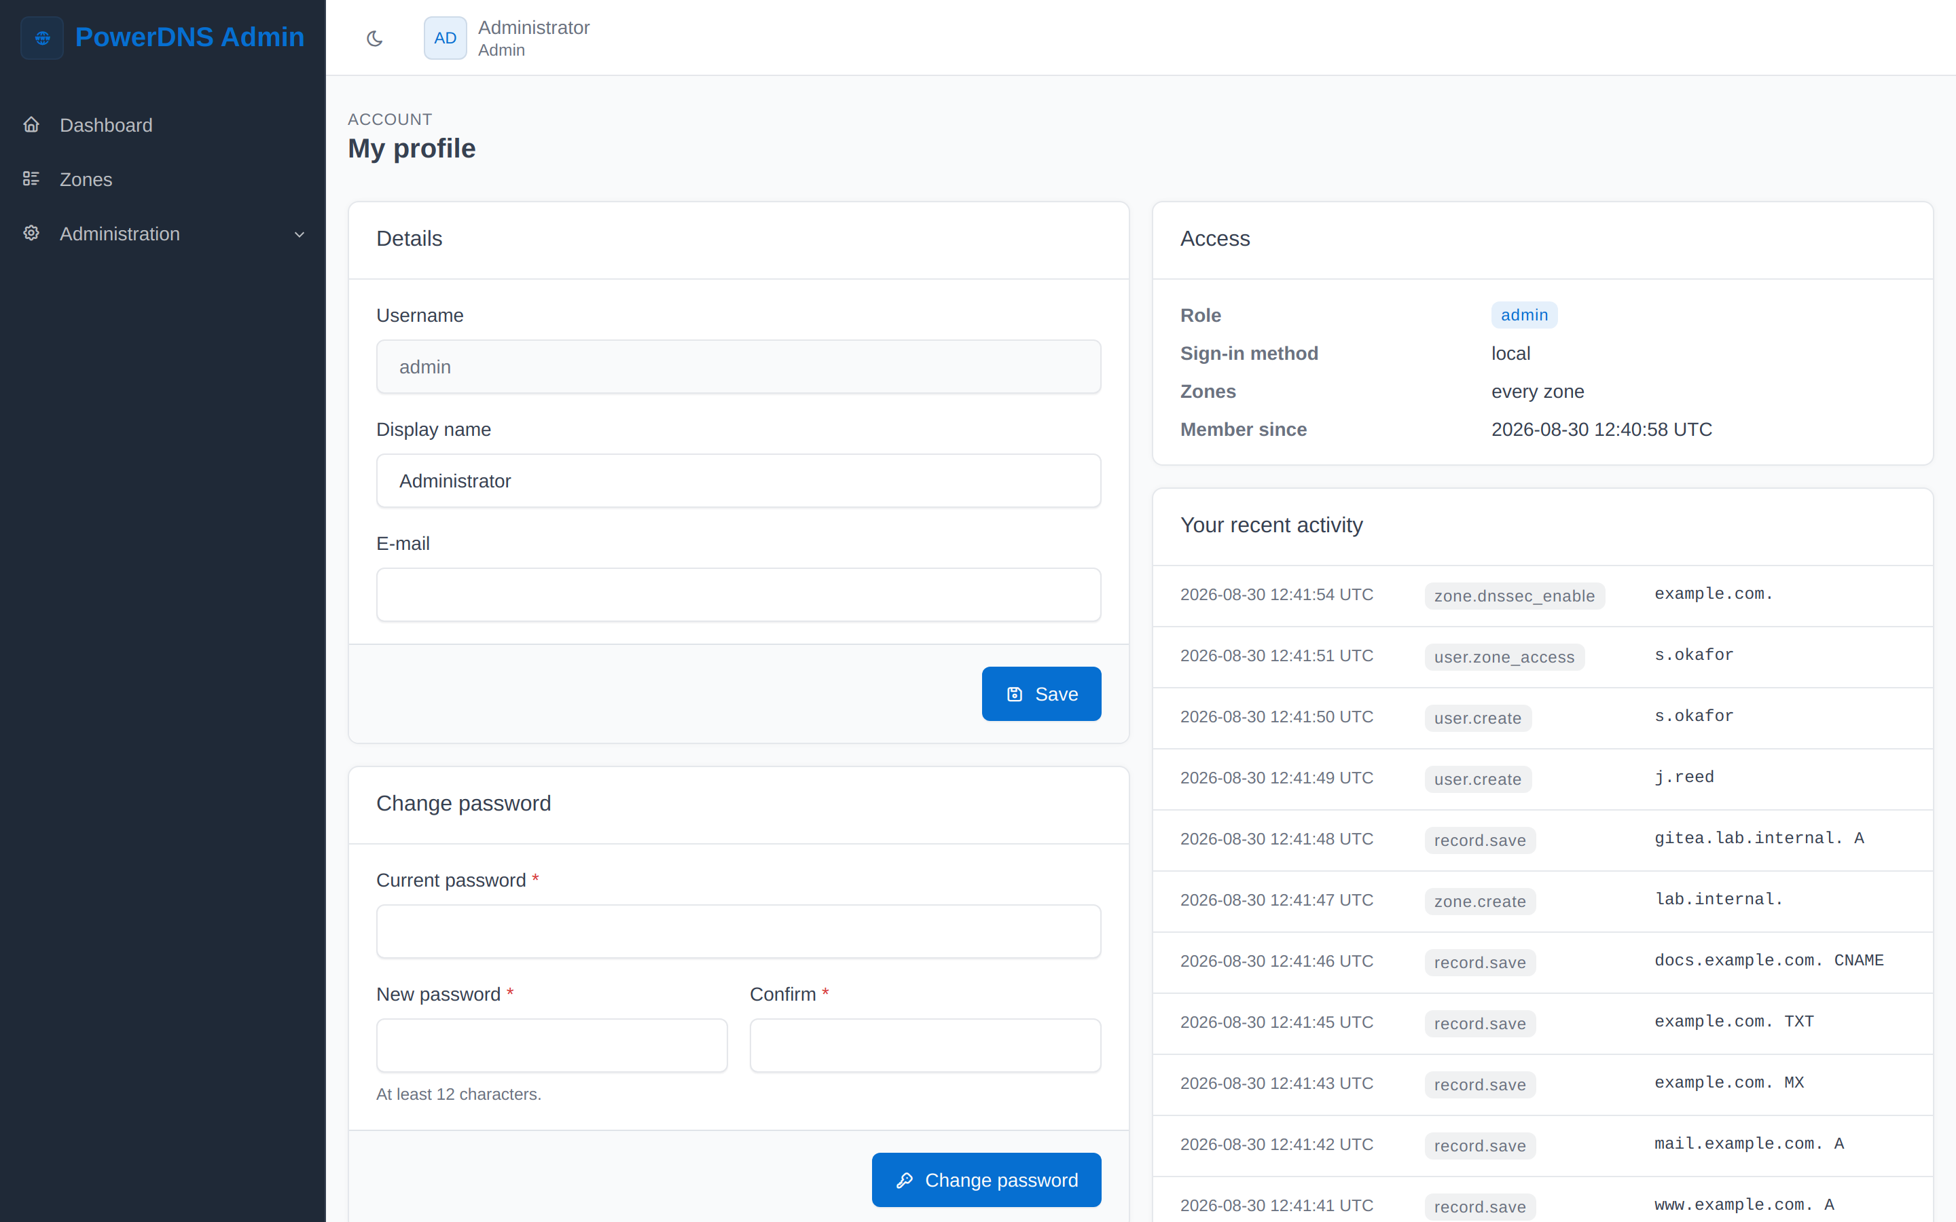
Task: Click the Current password field
Action: pos(738,931)
